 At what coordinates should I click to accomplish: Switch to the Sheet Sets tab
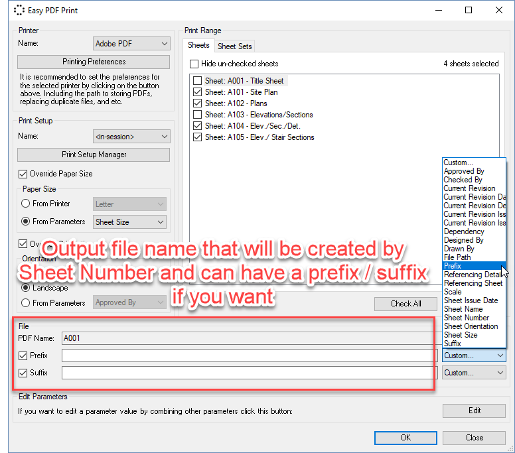[235, 46]
